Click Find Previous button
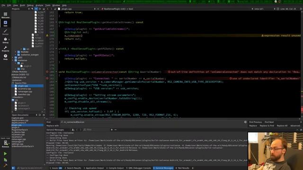Screen dimensions: 303x170 coord(256,122)
